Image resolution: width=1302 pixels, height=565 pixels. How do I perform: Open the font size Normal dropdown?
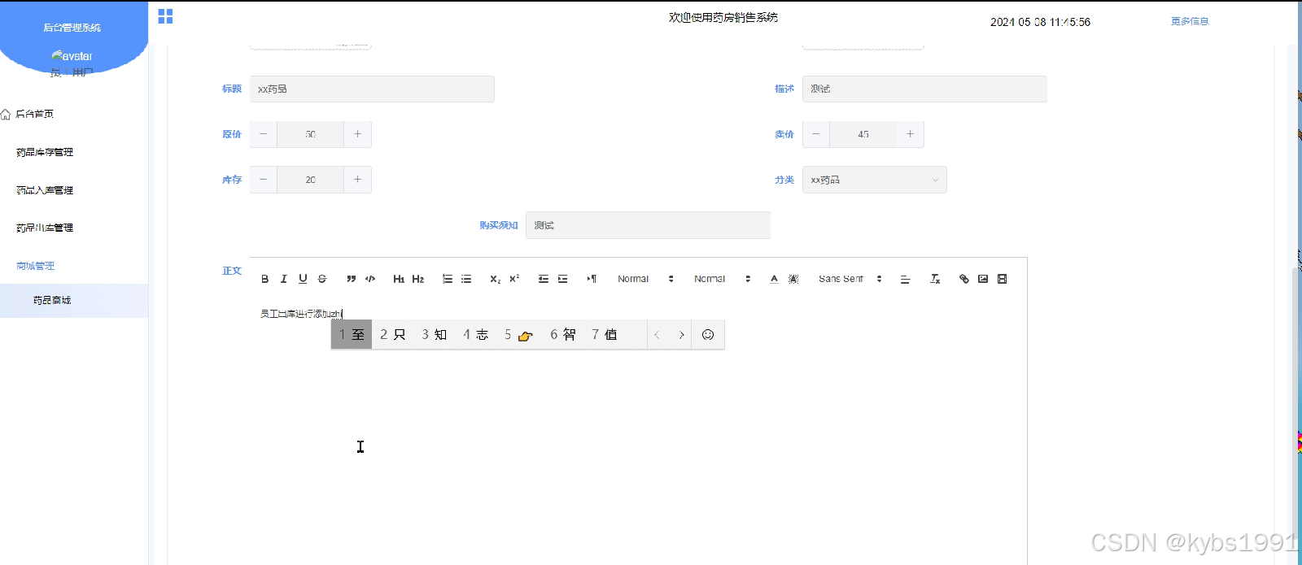coord(645,279)
